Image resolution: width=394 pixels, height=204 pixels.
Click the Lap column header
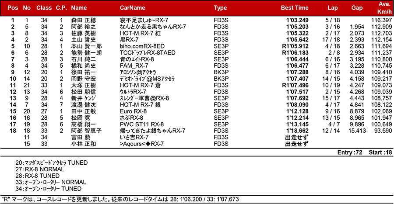point(333,8)
